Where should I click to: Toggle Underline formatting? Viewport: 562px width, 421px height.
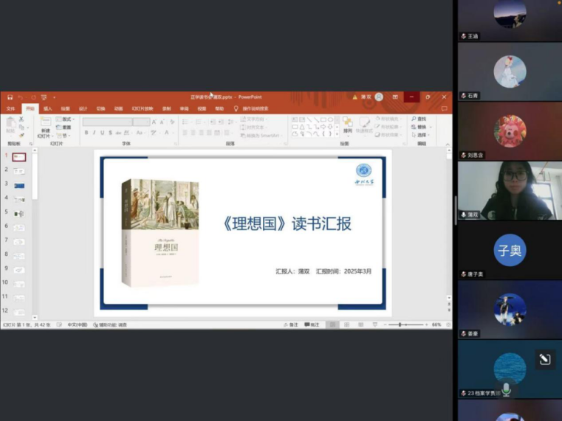coord(102,133)
